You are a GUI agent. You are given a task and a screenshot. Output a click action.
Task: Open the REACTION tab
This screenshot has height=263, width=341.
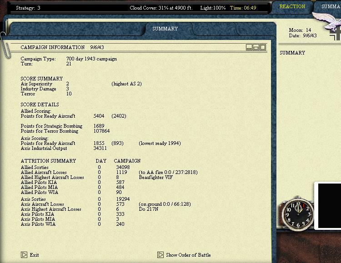292,6
